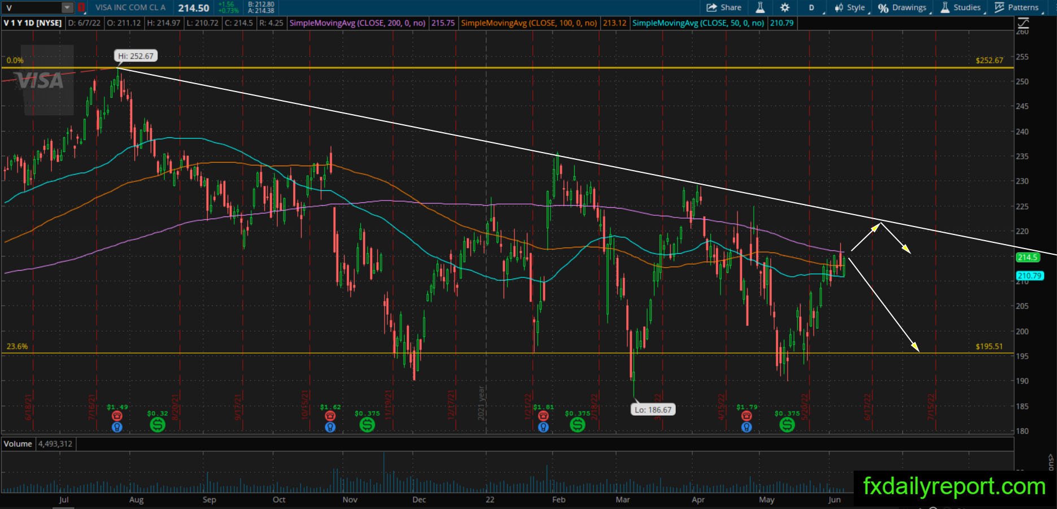This screenshot has width=1057, height=509.
Task: Click the $0.375 dividend icon dated in February
Action: tap(577, 425)
